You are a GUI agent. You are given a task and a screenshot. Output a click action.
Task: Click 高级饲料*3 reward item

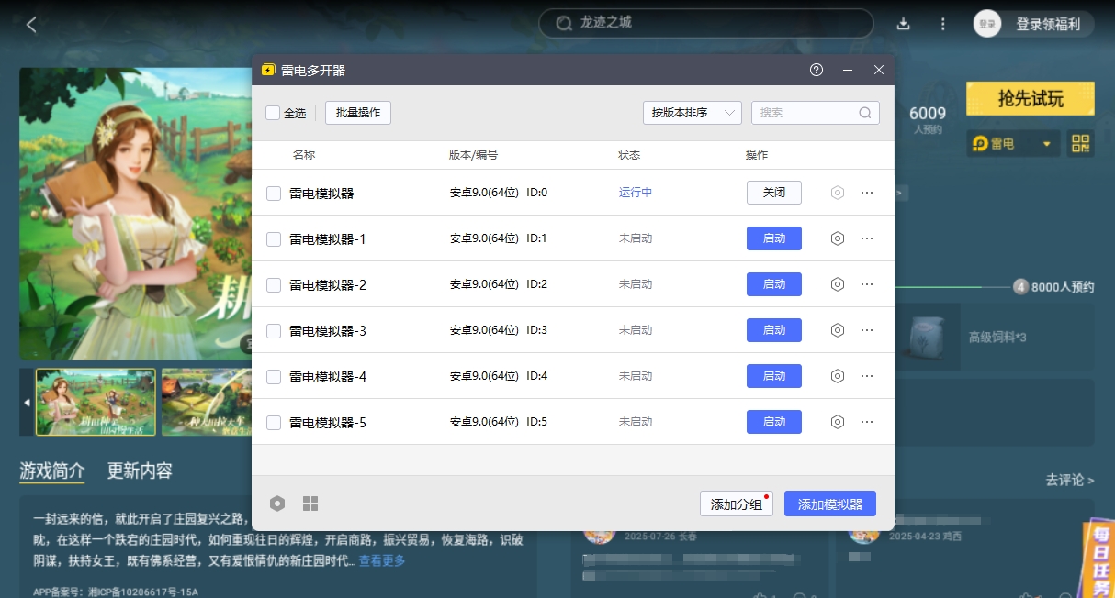[997, 338]
